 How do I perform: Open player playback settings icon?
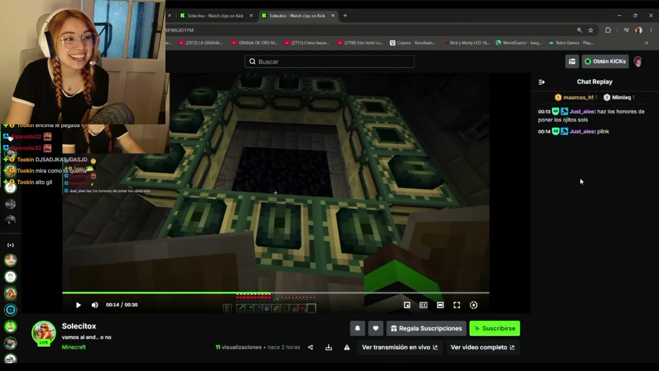[x=474, y=305]
